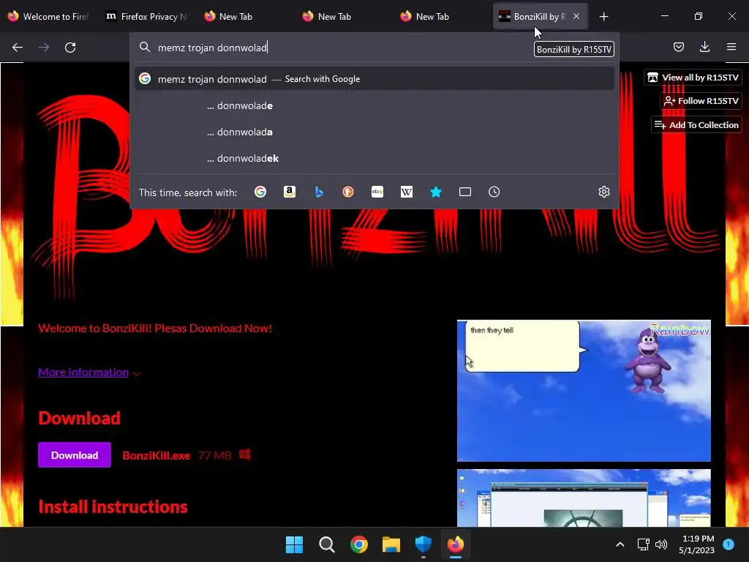The width and height of the screenshot is (749, 562).
Task: Go back to the previous page
Action: click(x=18, y=48)
